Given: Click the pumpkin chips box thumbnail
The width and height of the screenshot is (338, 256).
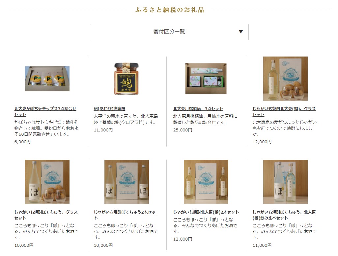Looking at the screenshot, I should pos(47,79).
